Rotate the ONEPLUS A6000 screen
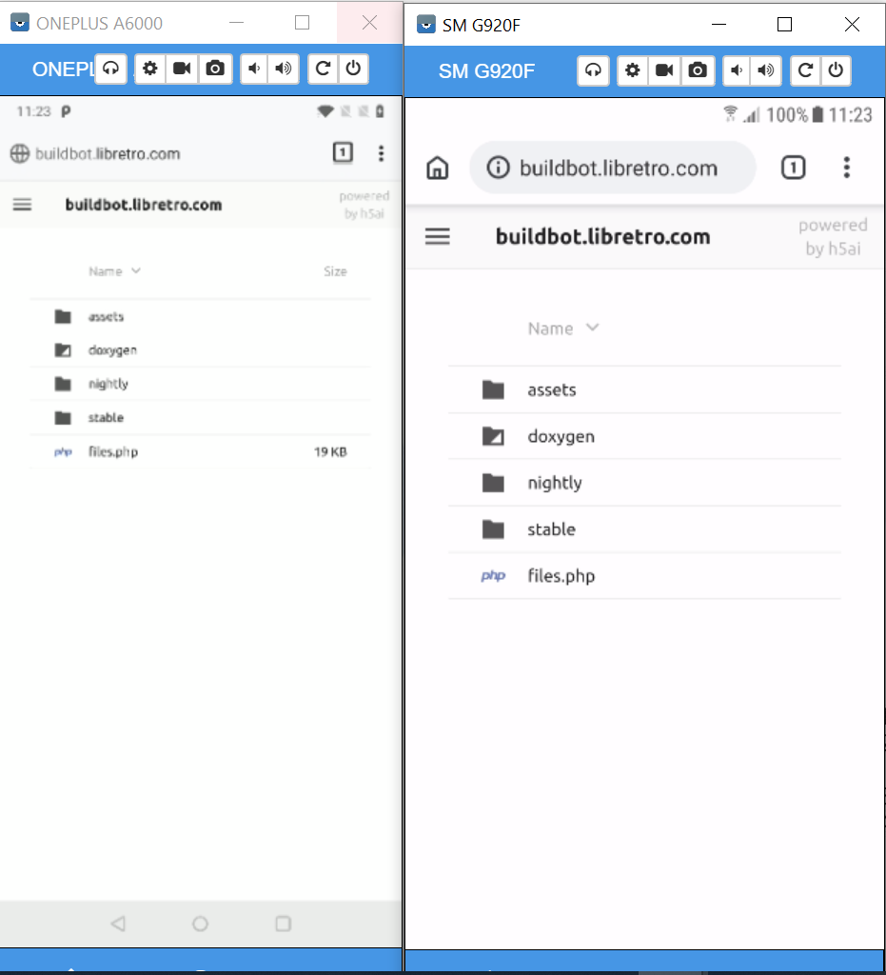The image size is (886, 975). coord(323,69)
